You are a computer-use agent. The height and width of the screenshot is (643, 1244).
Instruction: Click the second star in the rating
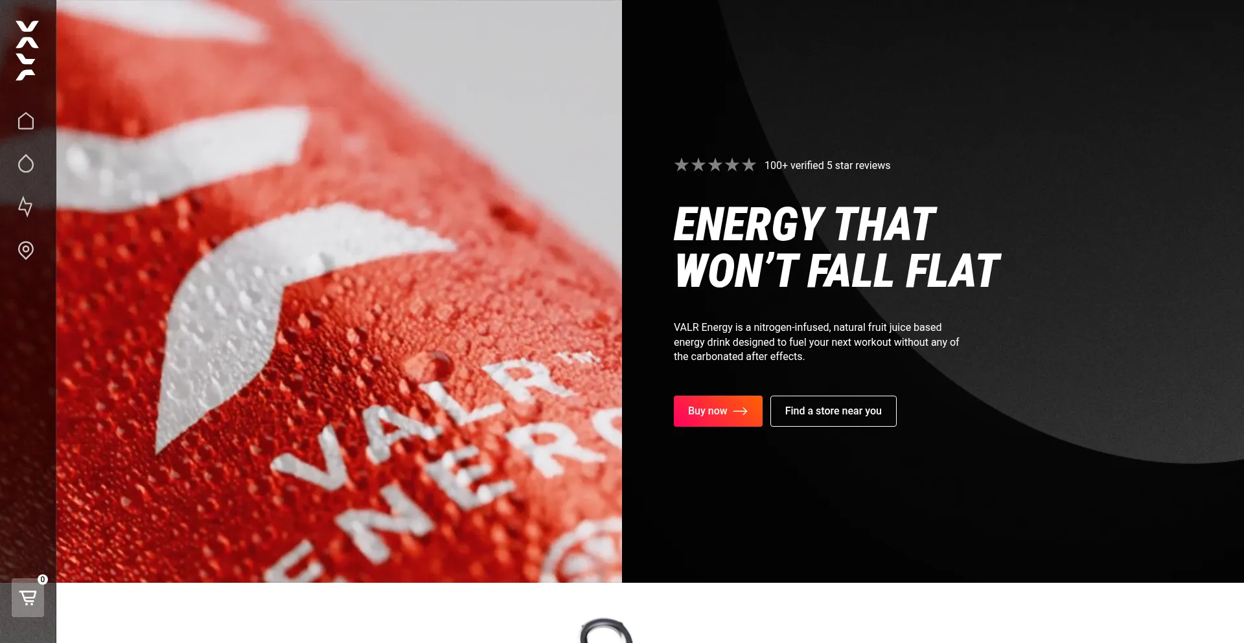pyautogui.click(x=698, y=165)
